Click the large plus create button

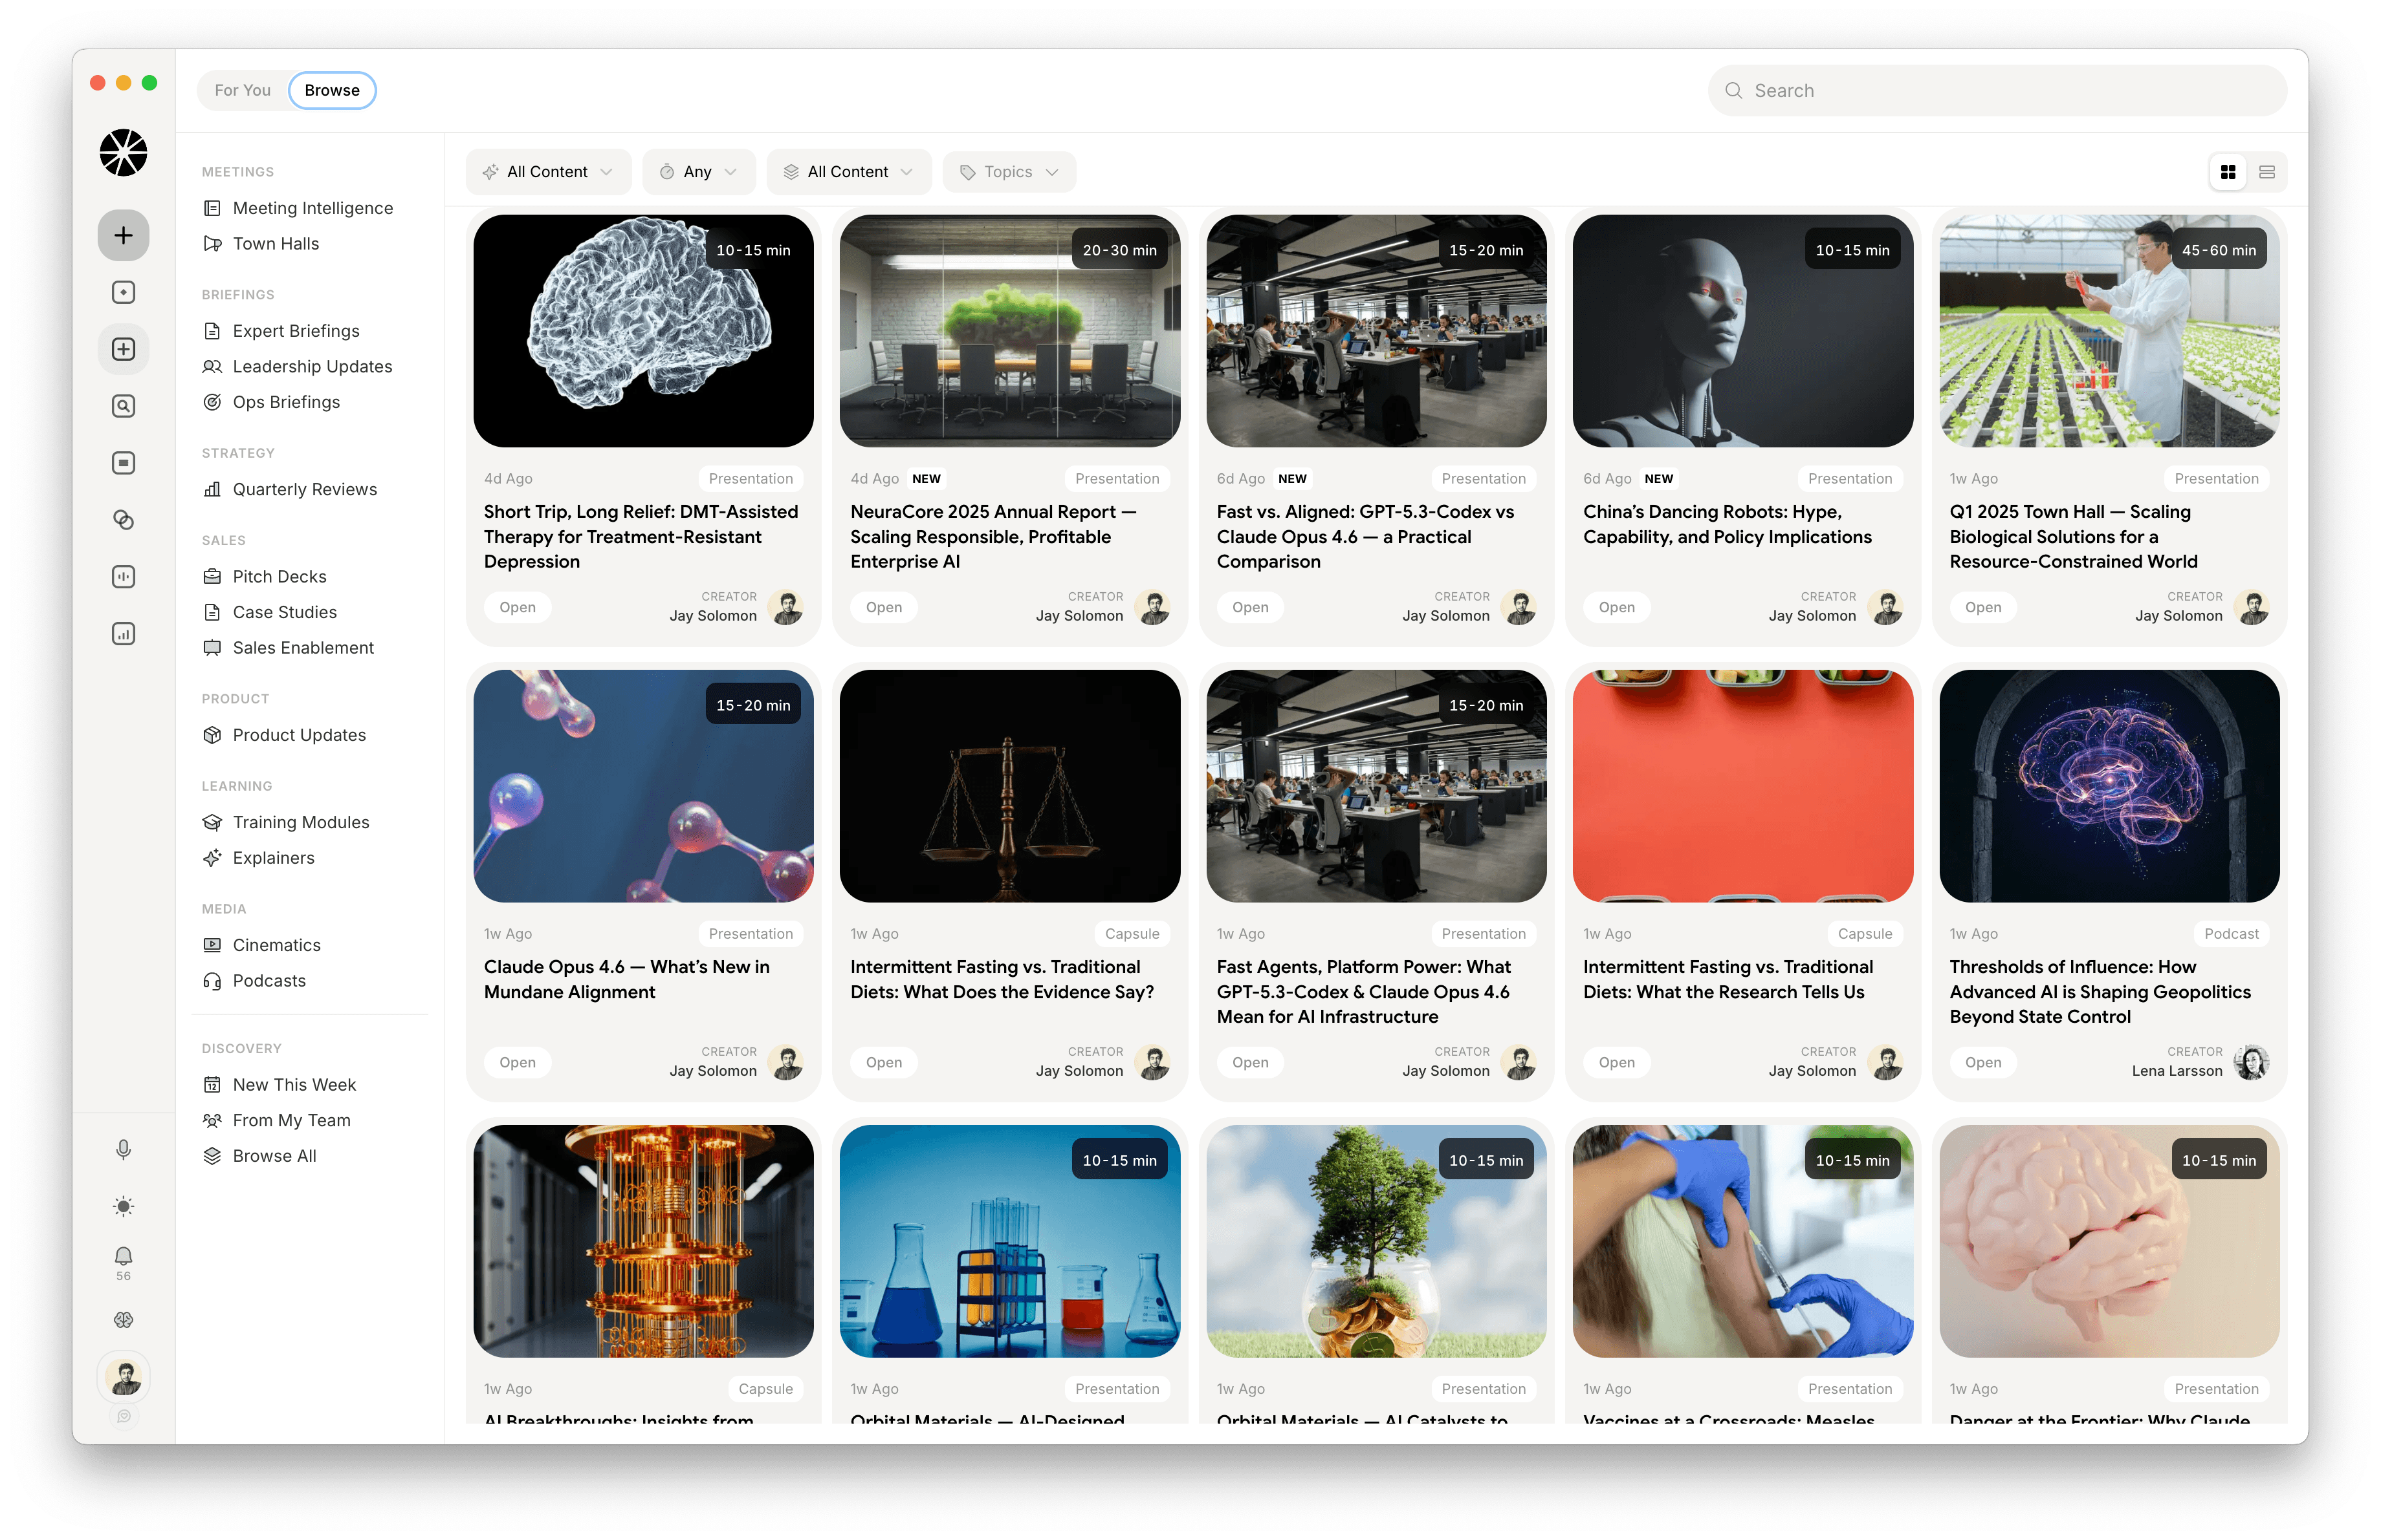tap(123, 235)
